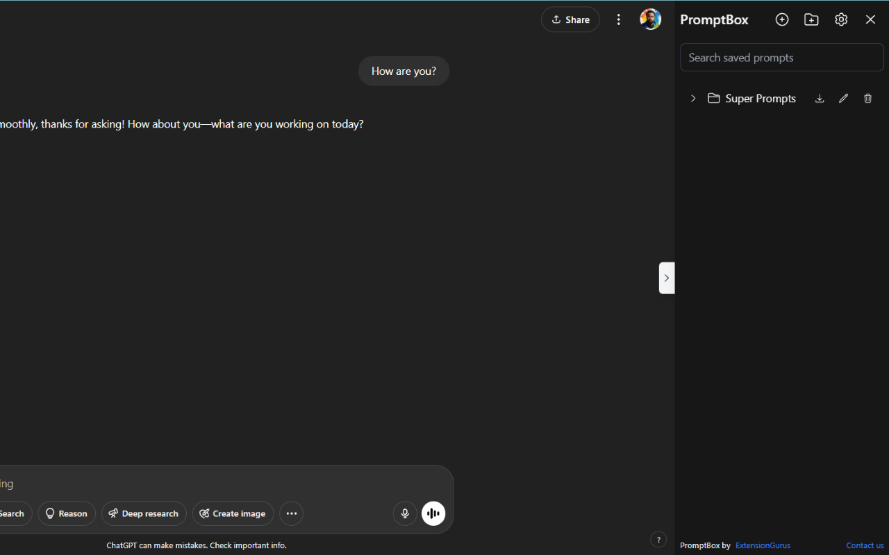Collapse the PromptBox side panel
Viewport: 889px width, 555px height.
(x=667, y=277)
